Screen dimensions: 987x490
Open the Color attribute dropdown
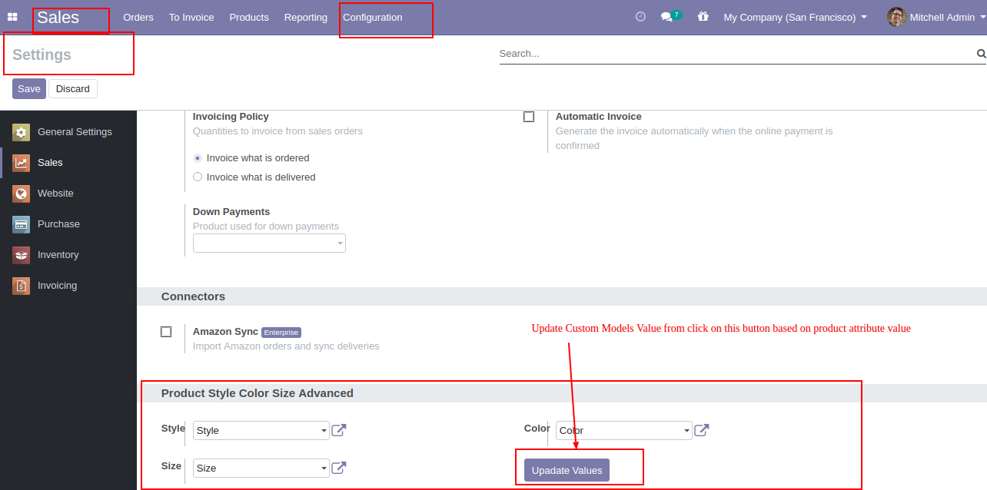(x=624, y=431)
